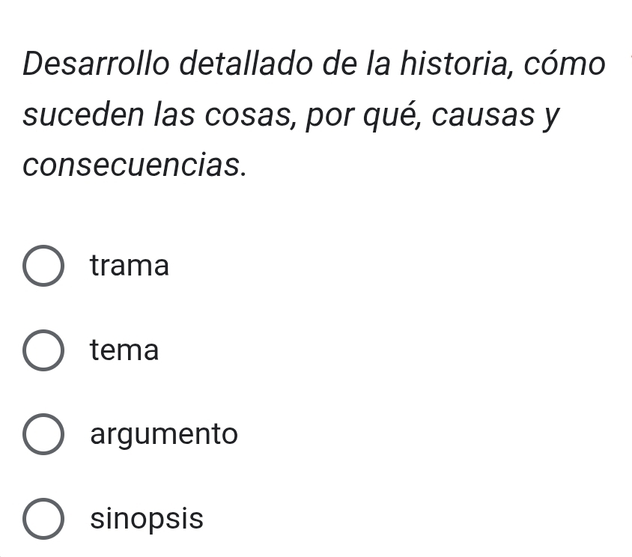Answer the question with tema
The height and width of the screenshot is (557, 632).
[43, 350]
